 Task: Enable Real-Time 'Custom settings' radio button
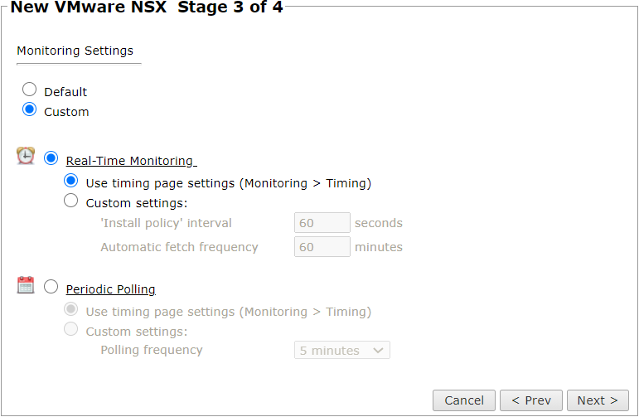71,201
